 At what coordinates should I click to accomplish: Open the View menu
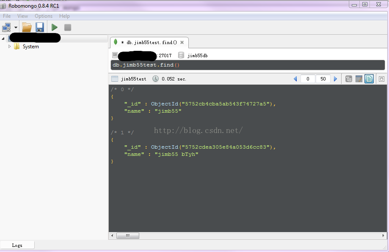[x=22, y=16]
